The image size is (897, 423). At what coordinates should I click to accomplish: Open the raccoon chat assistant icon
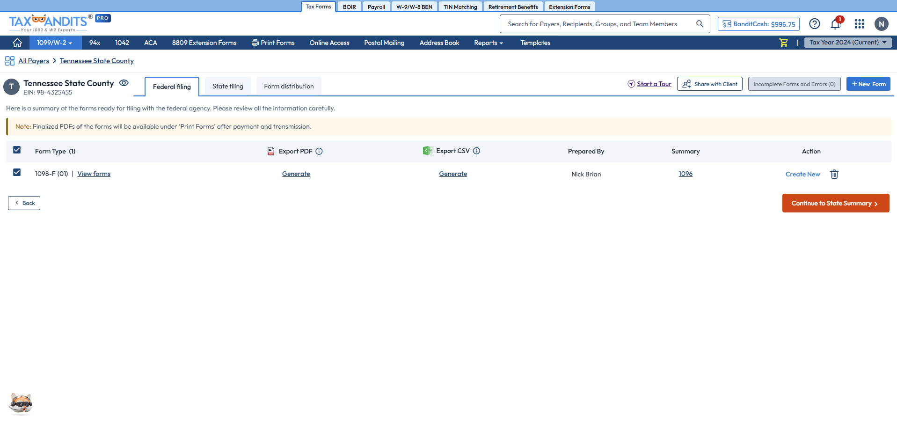(x=21, y=403)
